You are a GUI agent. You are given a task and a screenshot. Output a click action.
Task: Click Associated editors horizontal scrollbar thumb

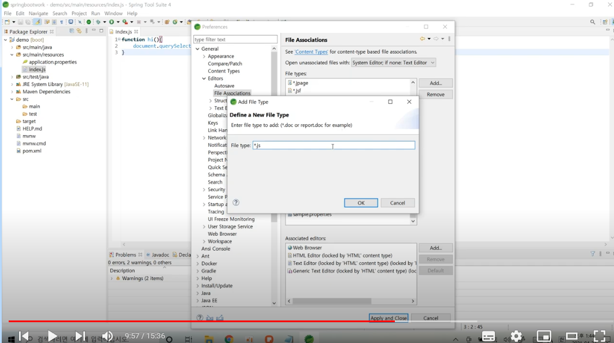(x=332, y=301)
